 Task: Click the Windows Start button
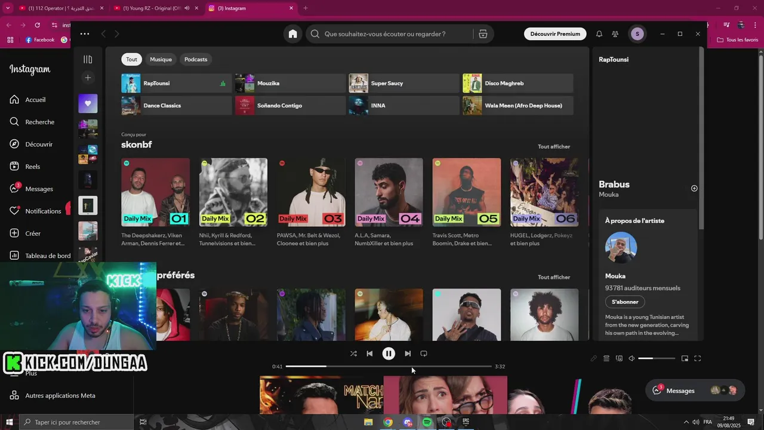pos(10,422)
